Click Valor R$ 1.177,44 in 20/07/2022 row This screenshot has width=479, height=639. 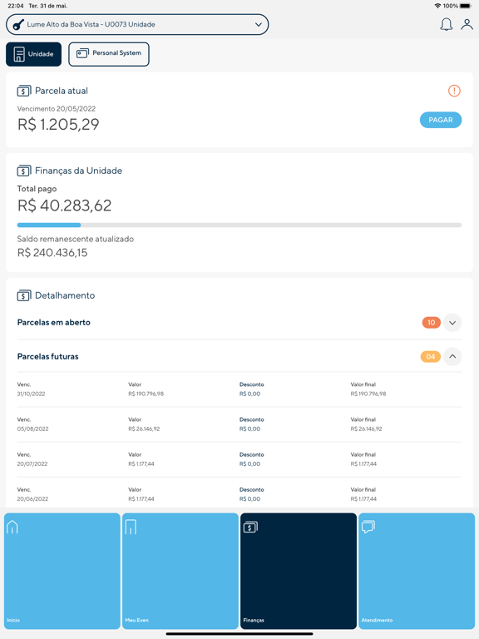[141, 464]
